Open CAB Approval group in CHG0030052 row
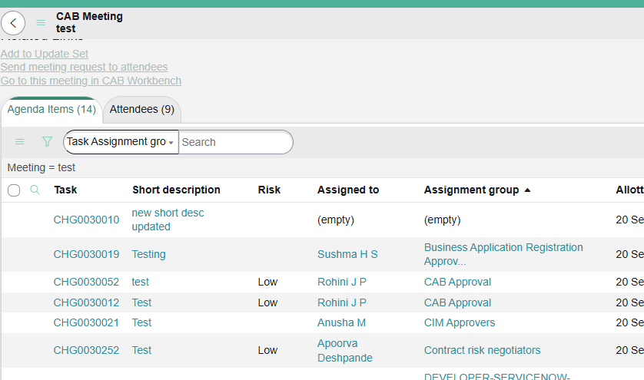Image resolution: width=644 pixels, height=380 pixels. [x=457, y=282]
